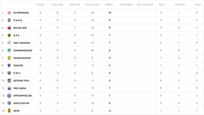
Task: Click the ΑΤΡΟΜΗΤΟΣ ΑΘ. star crest
Action: click(9, 96)
